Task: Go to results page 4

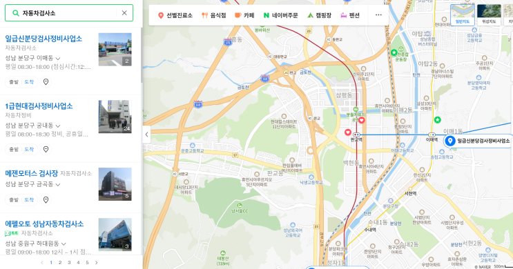Action: pos(78,263)
